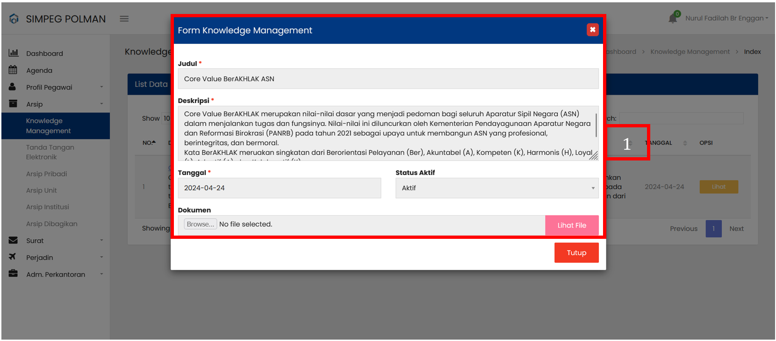Click the Judul input field
This screenshot has height=341, width=776.
tap(388, 79)
